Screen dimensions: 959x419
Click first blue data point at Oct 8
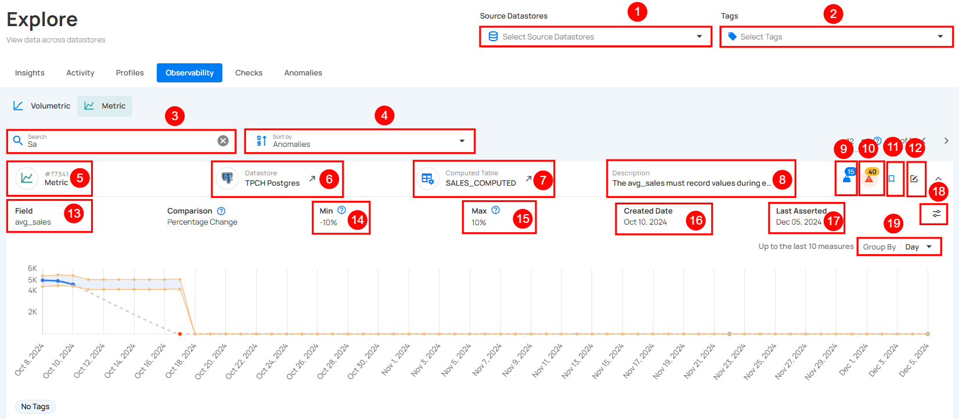42,280
